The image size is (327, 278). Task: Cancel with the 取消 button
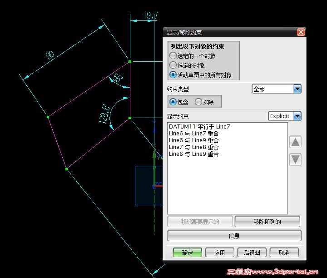pyautogui.click(x=284, y=253)
